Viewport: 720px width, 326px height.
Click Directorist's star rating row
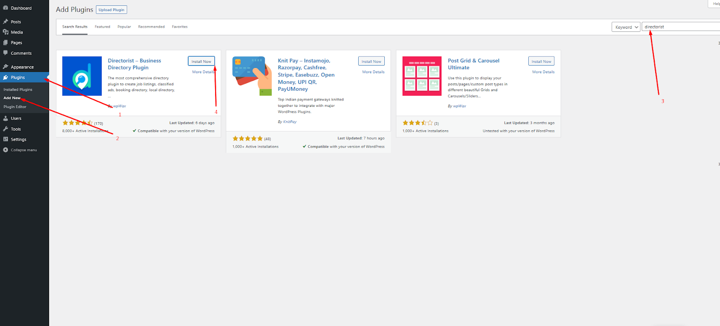(83, 123)
